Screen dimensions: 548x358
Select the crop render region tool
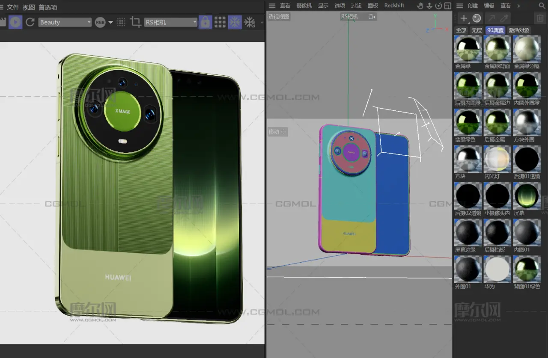coord(135,22)
